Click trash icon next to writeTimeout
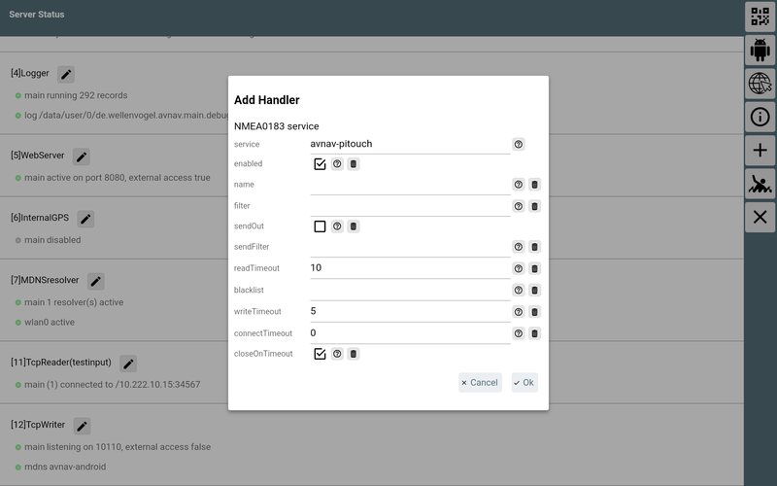The height and width of the screenshot is (486, 777). 534,312
